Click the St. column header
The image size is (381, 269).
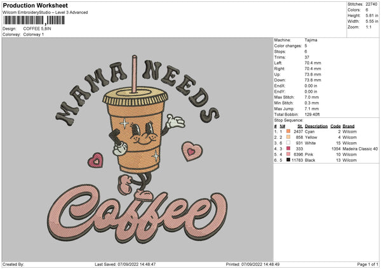coord(300,126)
